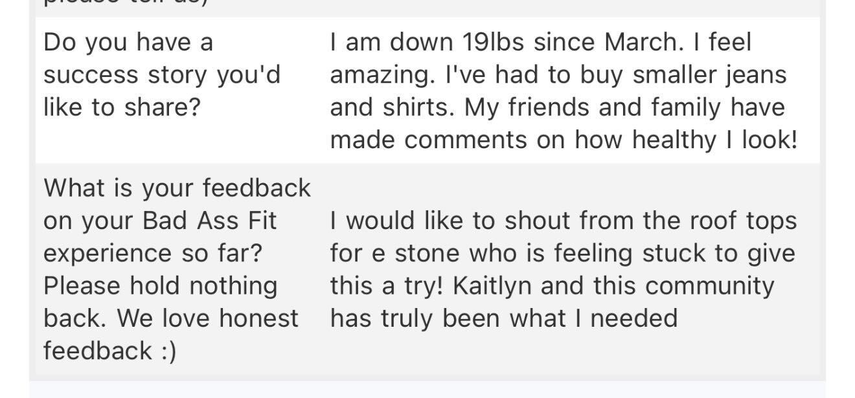This screenshot has height=398, width=855.
Task: Click the smiley ":)" after the word feedback
Action: point(165,351)
